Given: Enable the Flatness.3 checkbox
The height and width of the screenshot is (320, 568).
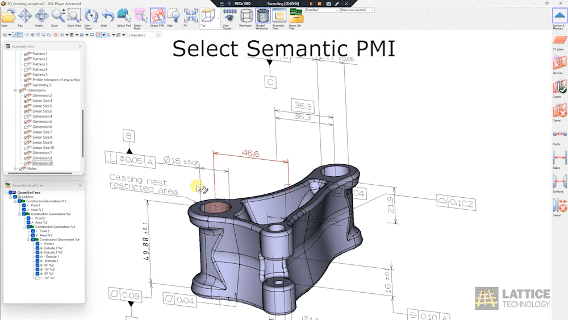Looking at the screenshot, I should [x=26, y=64].
